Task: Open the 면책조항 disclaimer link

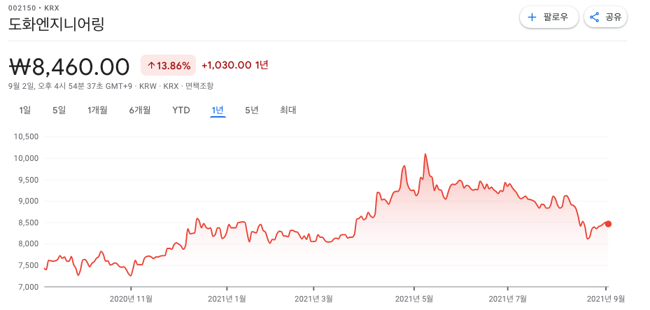Action: coord(199,86)
